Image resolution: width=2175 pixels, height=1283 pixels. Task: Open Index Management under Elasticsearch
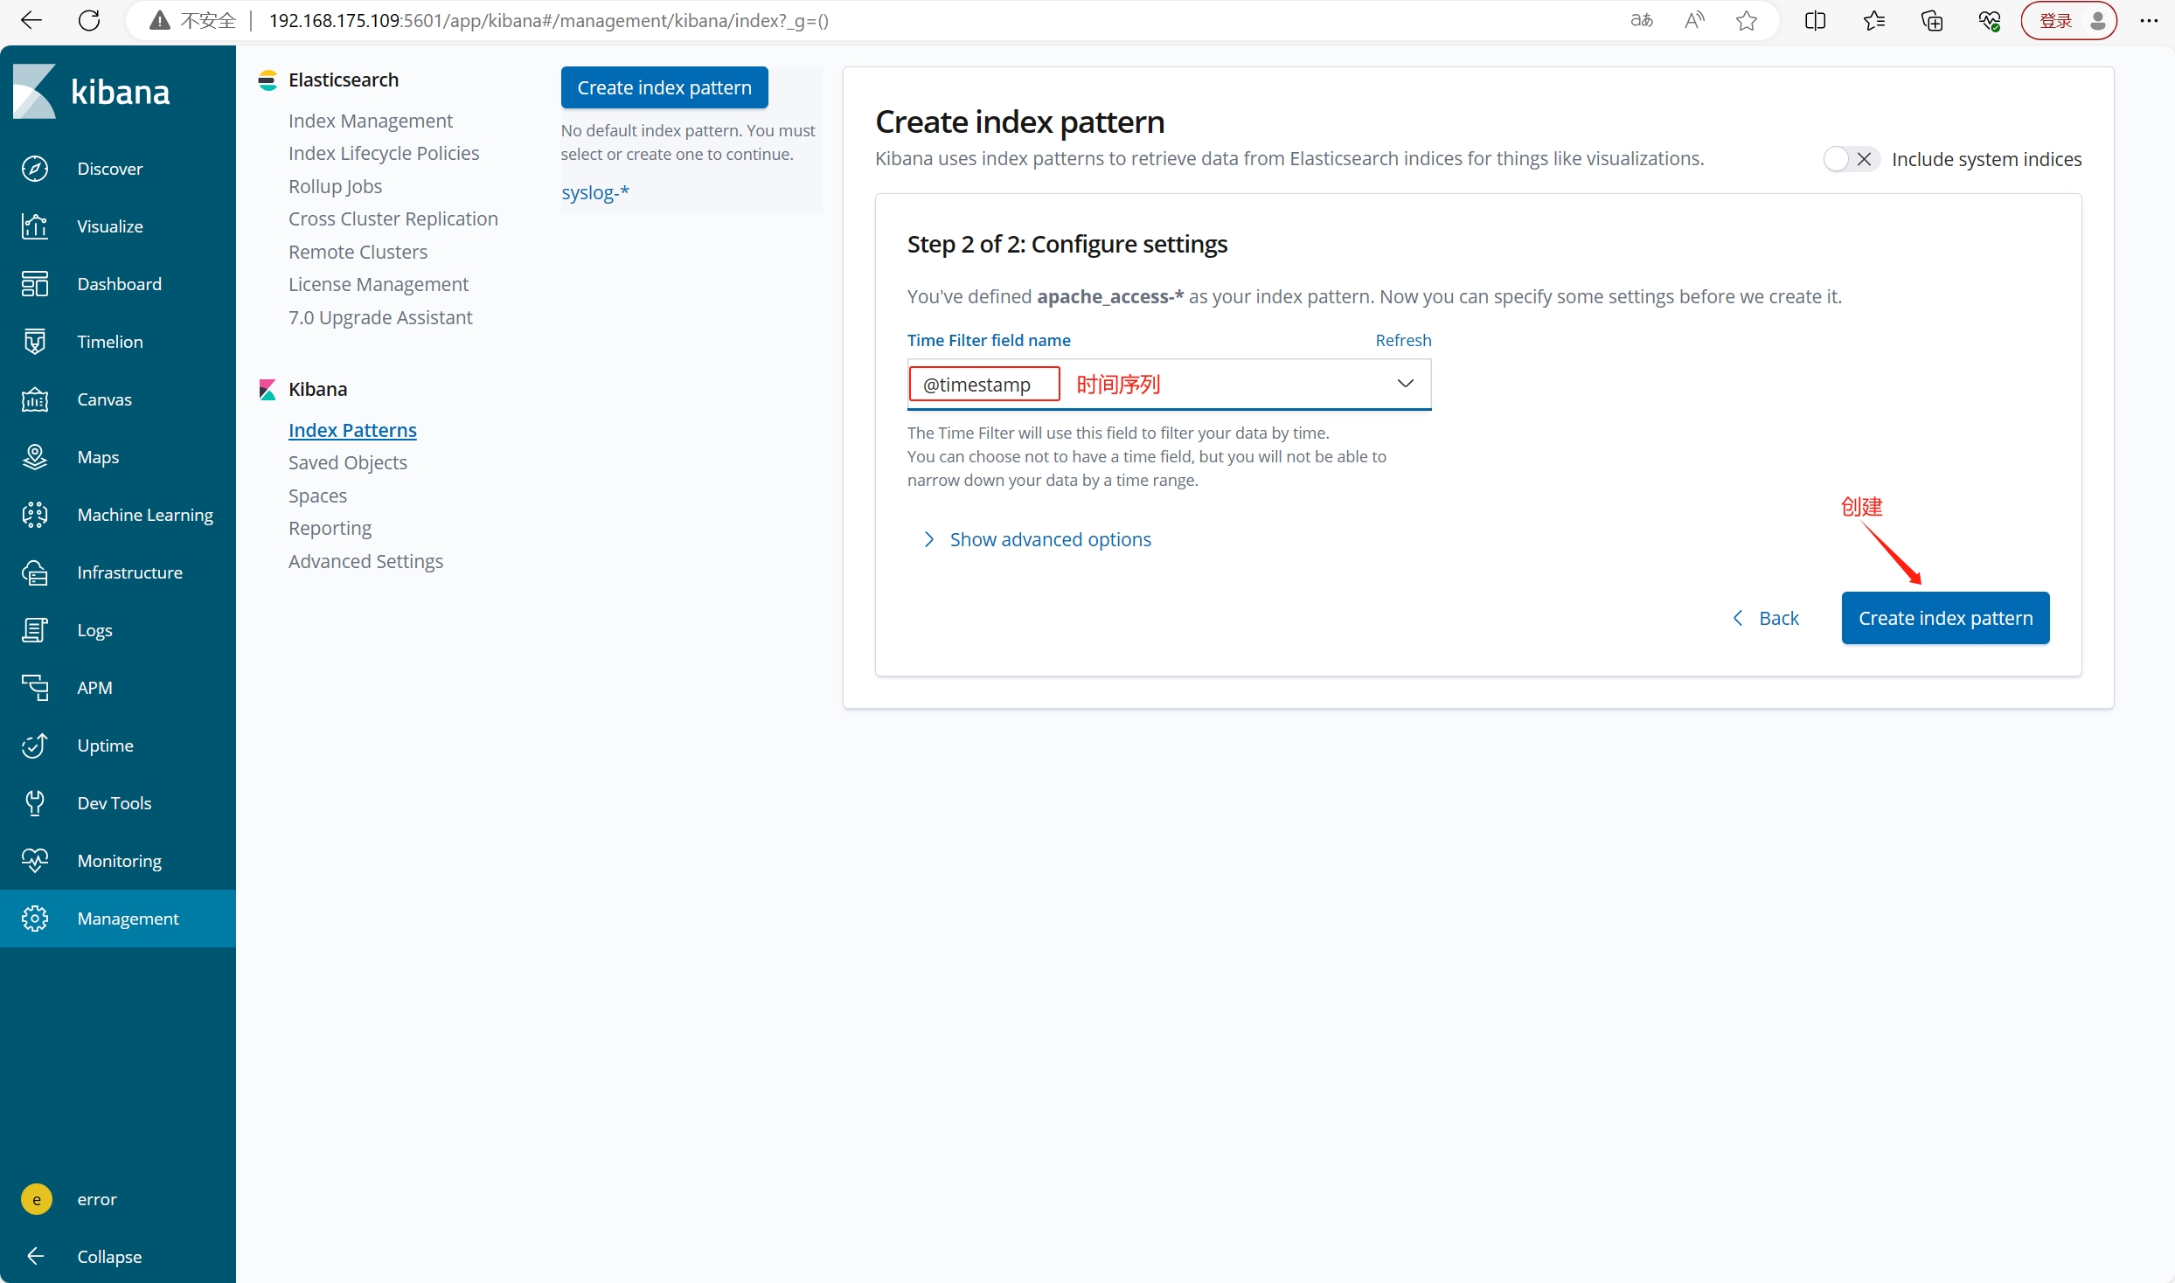click(370, 121)
